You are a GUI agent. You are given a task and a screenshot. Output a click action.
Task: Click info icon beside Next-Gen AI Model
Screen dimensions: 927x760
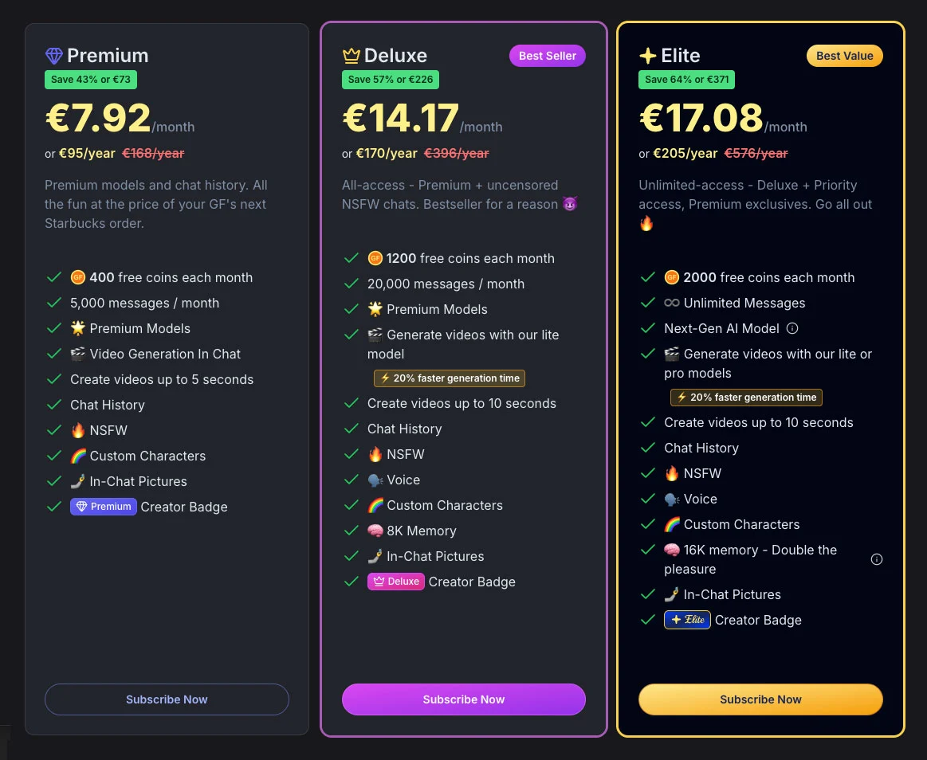(x=792, y=328)
